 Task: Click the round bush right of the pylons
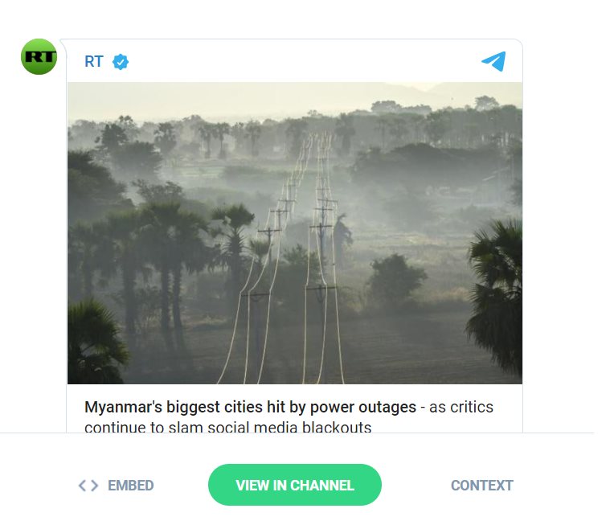pyautogui.click(x=395, y=280)
